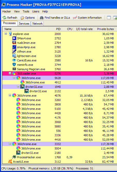The width and height of the screenshot is (117, 172).
Task: Switch to the Network tab
Action: pos(37,24)
